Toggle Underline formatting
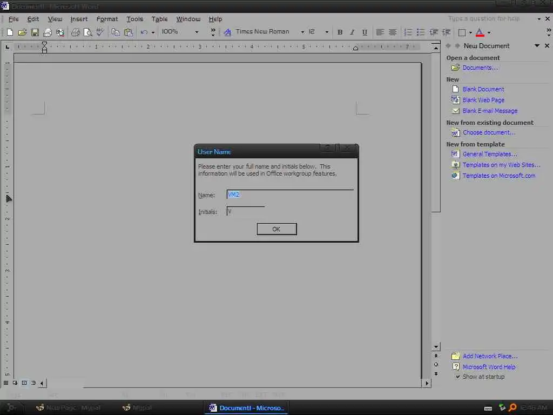The width and height of the screenshot is (553, 415). (365, 32)
